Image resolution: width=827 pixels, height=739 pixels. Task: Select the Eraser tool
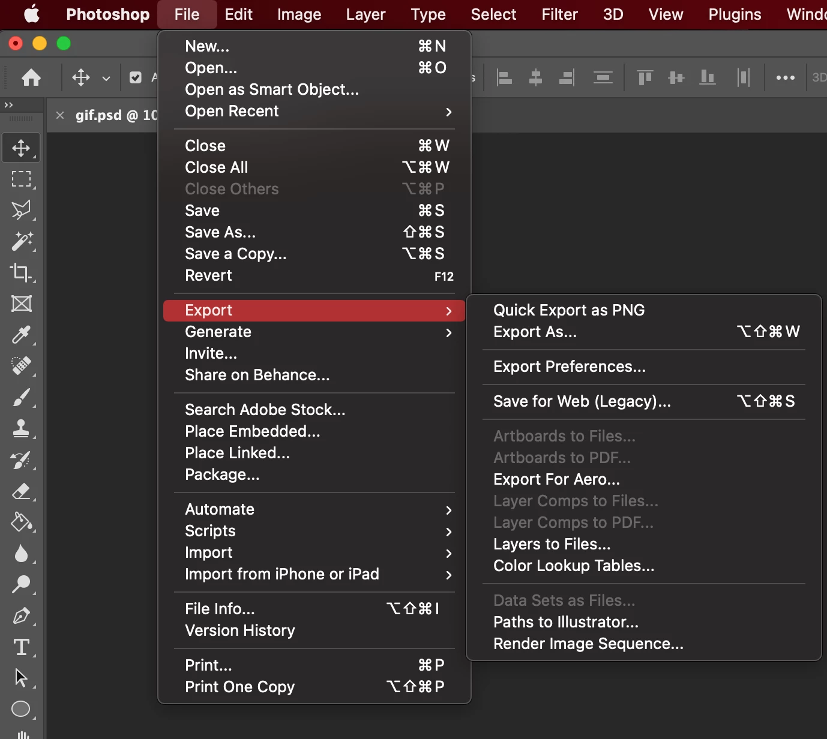(21, 491)
